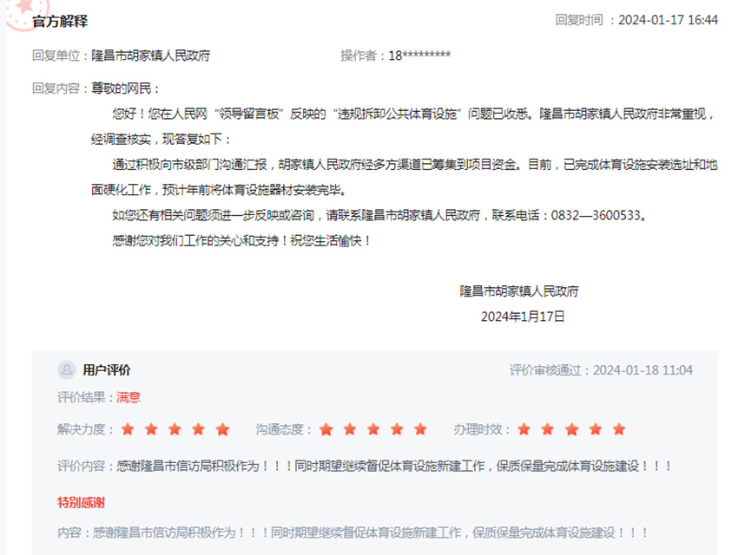Click the last star under 办理时效
This screenshot has height=555, width=738.
pyautogui.click(x=618, y=428)
